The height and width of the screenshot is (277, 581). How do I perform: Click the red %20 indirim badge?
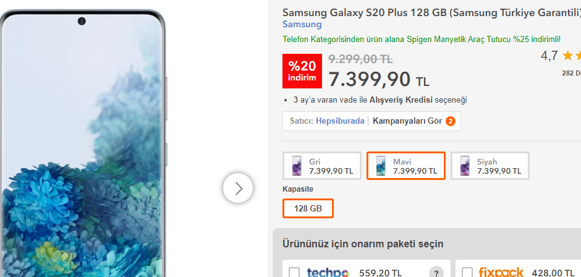pos(302,71)
